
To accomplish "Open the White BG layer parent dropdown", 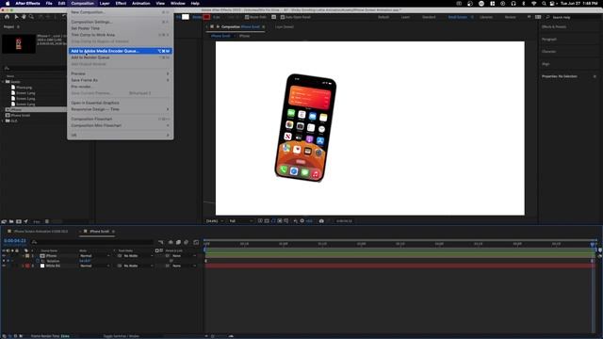I will pos(184,266).
